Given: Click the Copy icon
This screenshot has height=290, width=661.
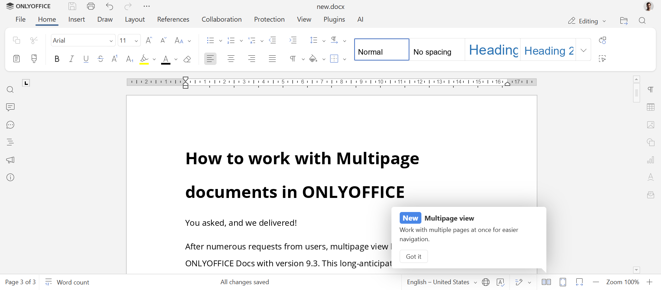Looking at the screenshot, I should coord(16,40).
